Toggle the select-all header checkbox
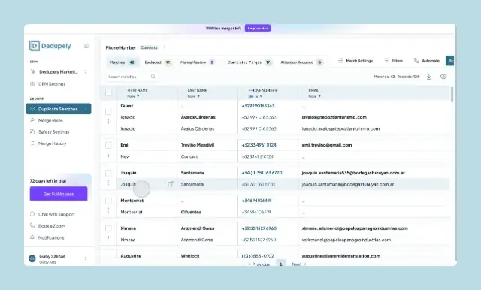Screen dimensions: 481x290 108,92
